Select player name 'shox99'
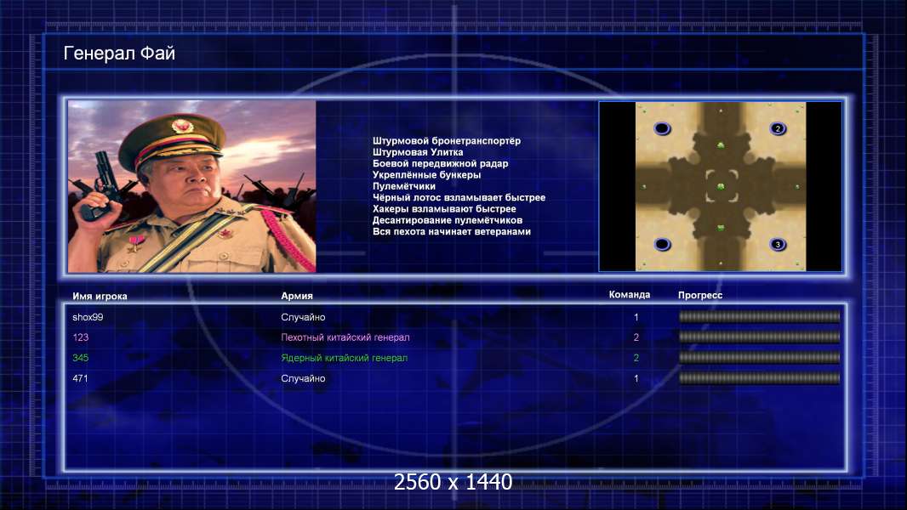The width and height of the screenshot is (907, 510). point(88,317)
